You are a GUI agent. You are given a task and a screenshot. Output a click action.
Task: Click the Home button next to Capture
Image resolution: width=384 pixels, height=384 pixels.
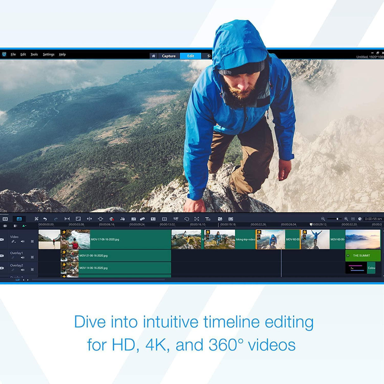click(x=154, y=56)
